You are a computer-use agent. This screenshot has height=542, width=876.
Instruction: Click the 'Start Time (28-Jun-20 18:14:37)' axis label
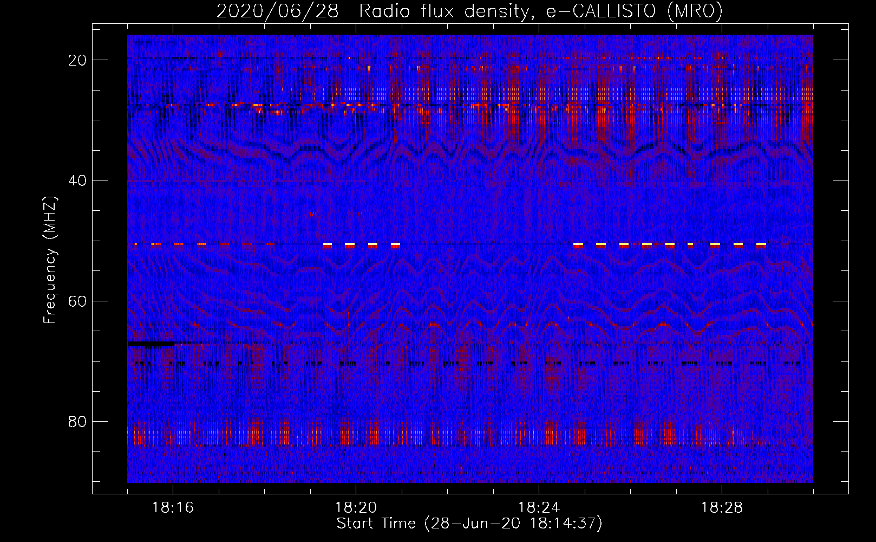[469, 524]
